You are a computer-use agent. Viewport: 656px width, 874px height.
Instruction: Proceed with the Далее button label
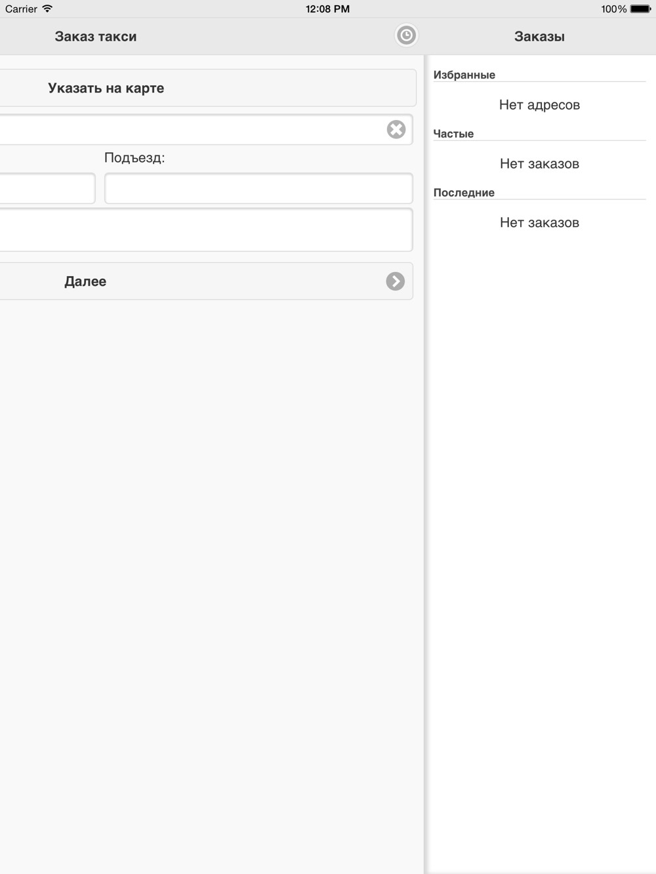pyautogui.click(x=85, y=281)
